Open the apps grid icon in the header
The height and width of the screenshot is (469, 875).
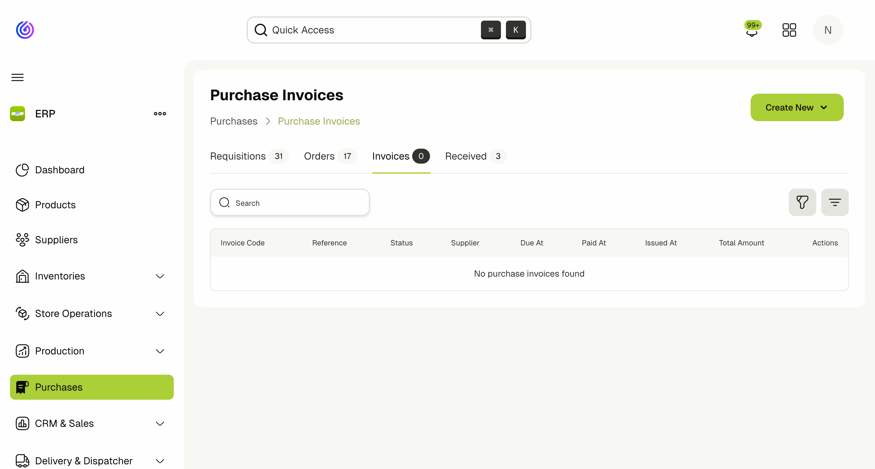789,30
